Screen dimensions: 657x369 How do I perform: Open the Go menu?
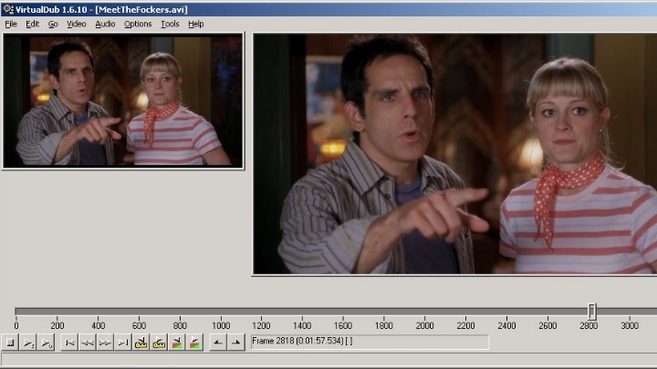(x=53, y=24)
